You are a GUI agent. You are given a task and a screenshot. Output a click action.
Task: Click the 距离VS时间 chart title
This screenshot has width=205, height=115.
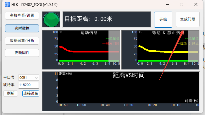point(129,75)
